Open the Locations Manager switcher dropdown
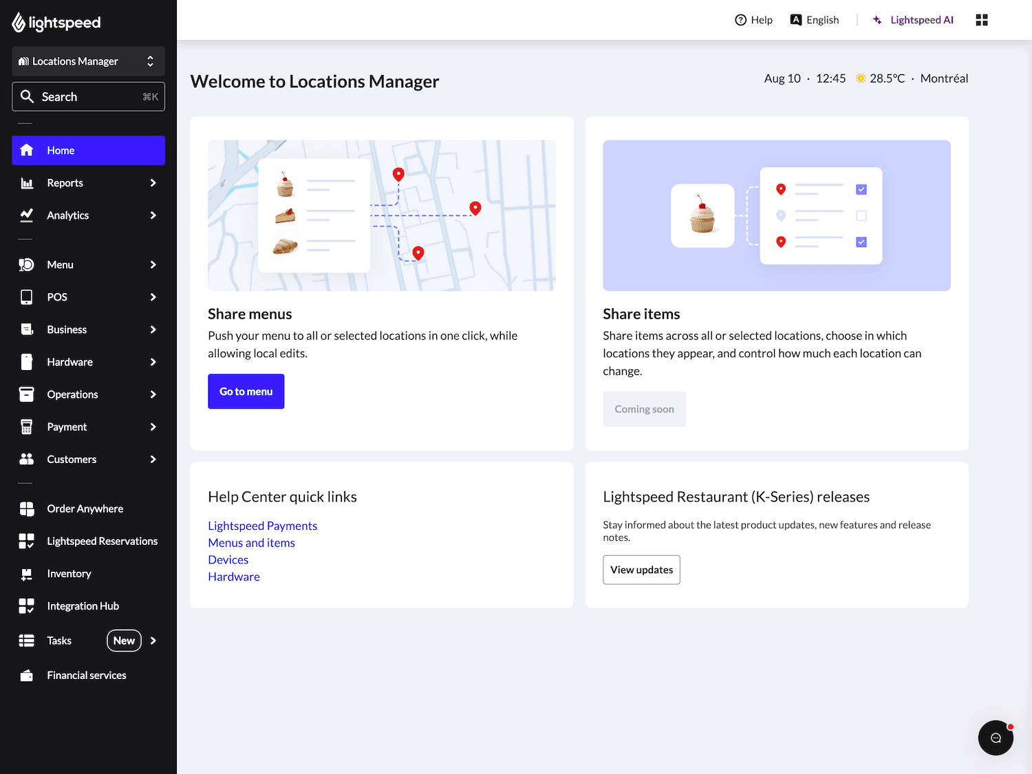This screenshot has width=1032, height=774. coord(88,61)
